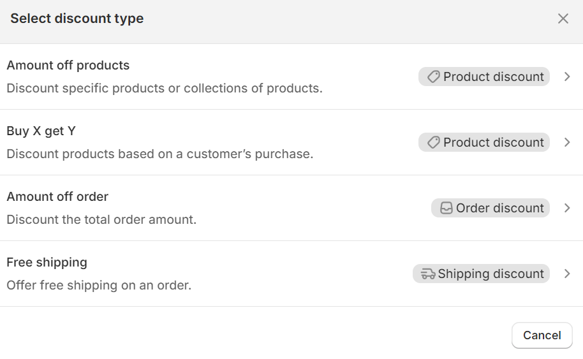
Task: Click the chevron arrow for Amount off order
Action: pyautogui.click(x=567, y=208)
